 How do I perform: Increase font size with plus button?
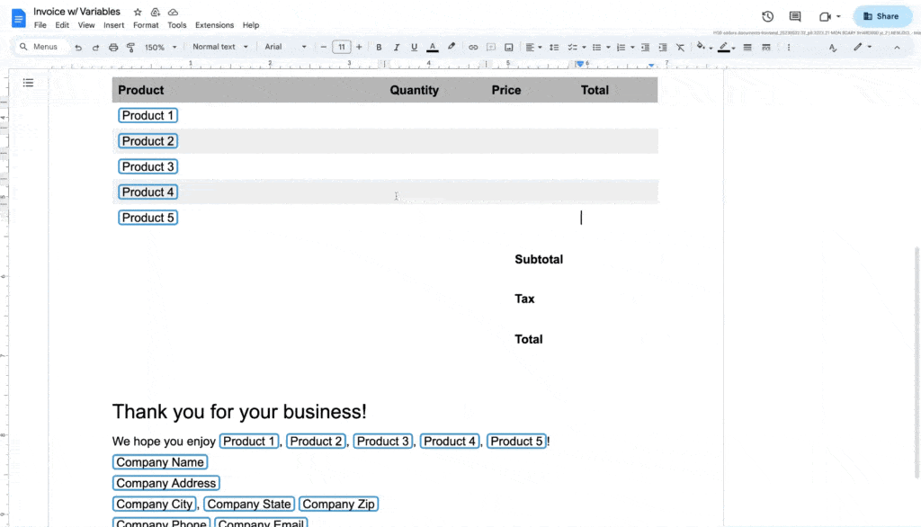[x=359, y=47]
